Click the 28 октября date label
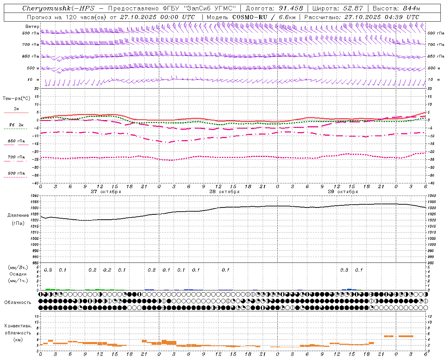Image resolution: width=446 pixels, height=357 pixels. click(224, 192)
